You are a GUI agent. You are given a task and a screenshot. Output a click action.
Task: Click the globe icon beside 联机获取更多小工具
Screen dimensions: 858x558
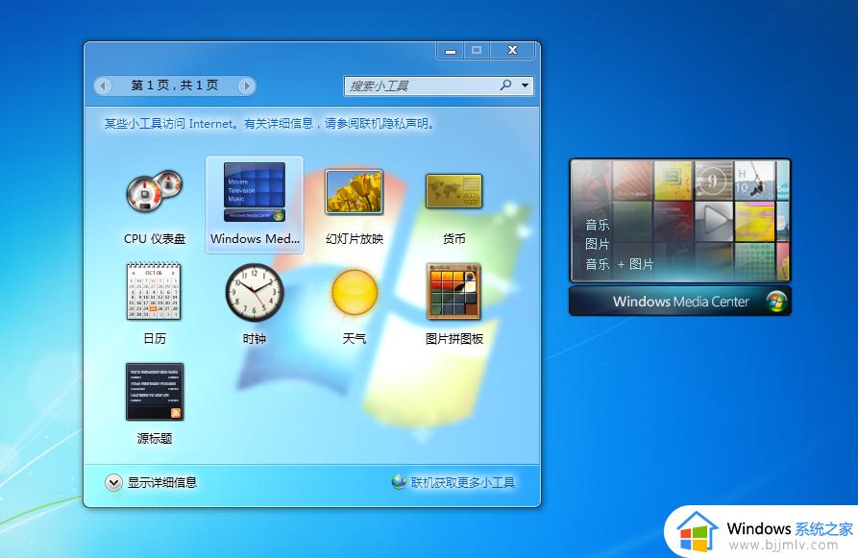click(x=399, y=482)
